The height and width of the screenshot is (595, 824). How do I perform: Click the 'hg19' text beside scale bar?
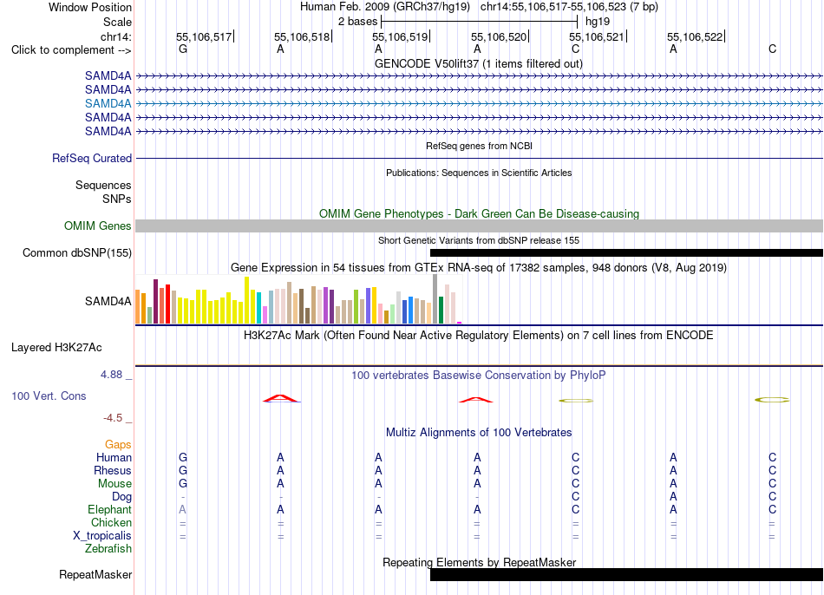coord(598,22)
